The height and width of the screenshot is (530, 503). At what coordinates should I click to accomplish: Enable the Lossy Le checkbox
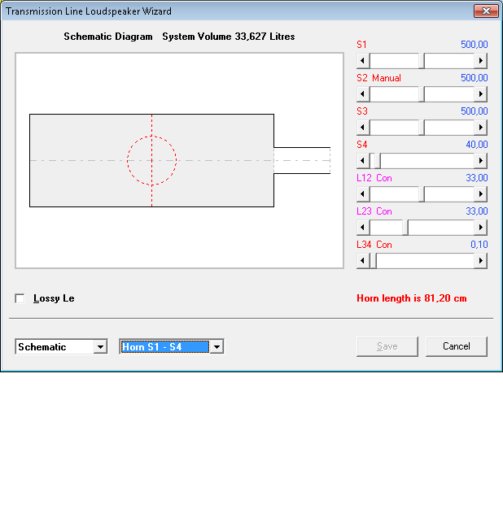point(20,298)
